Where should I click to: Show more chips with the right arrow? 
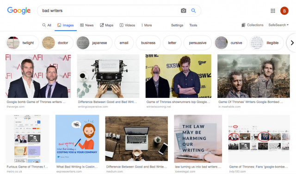(x=292, y=43)
